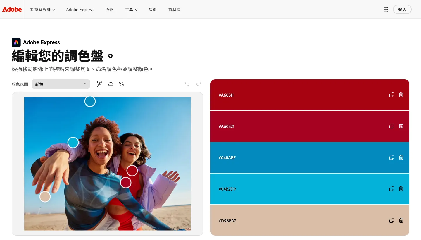Click the swap colors icon with two squares
The height and width of the screenshot is (240, 421).
tap(122, 84)
